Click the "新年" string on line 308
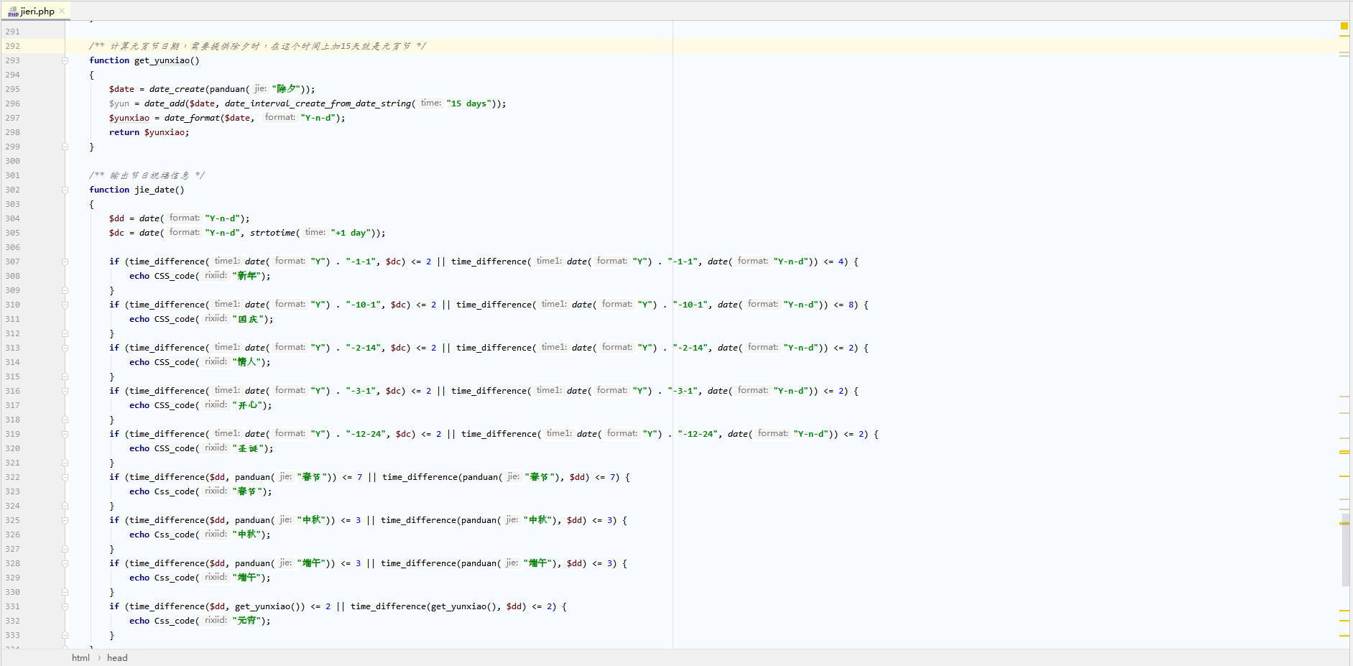This screenshot has height=666, width=1353. [x=246, y=276]
